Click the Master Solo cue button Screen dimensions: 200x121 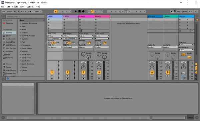183,73
